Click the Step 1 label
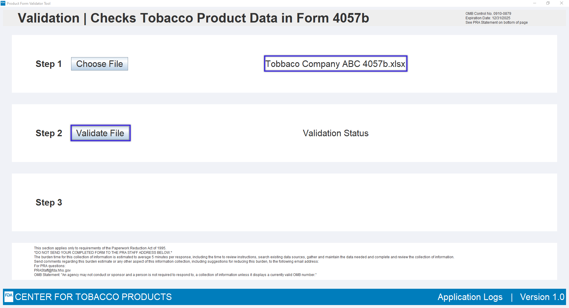Viewport: 569px width, 308px height. pos(49,64)
